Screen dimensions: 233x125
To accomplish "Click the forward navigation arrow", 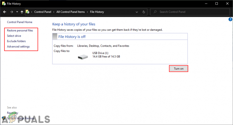I will click(12, 12).
